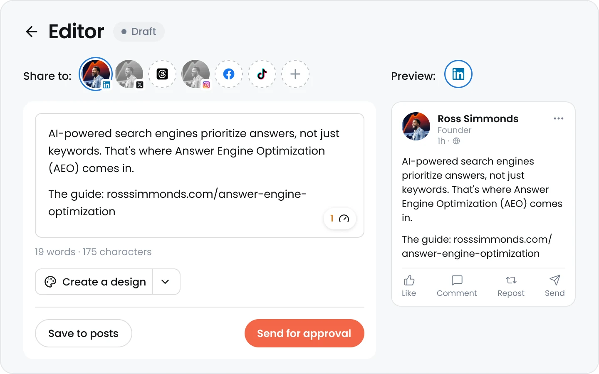Click the Draft status badge
599x374 pixels.
pyautogui.click(x=139, y=32)
